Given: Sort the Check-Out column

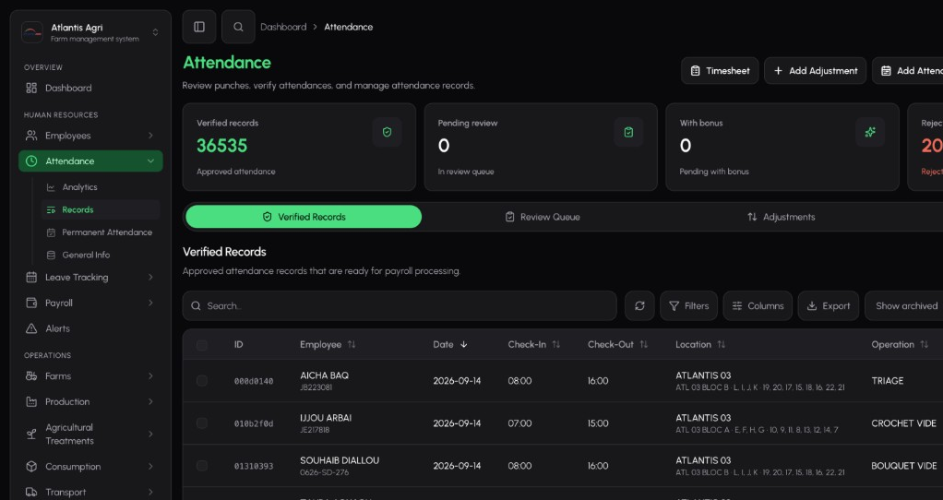Looking at the screenshot, I should point(644,345).
